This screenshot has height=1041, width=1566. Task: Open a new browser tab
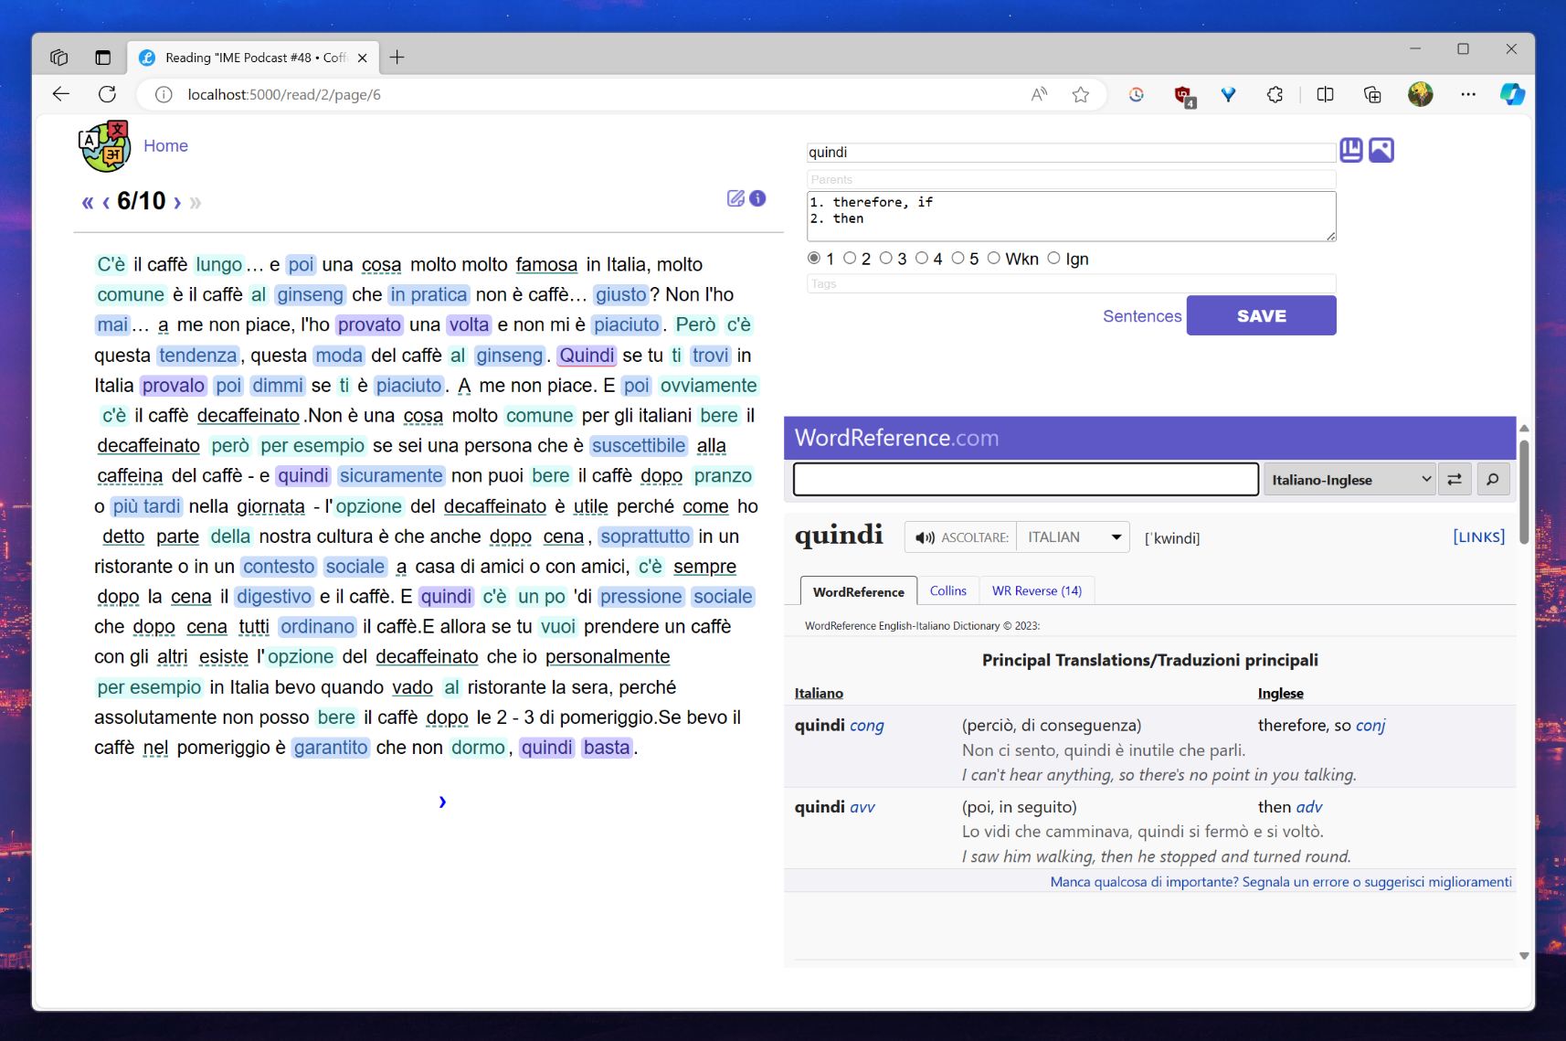397,58
